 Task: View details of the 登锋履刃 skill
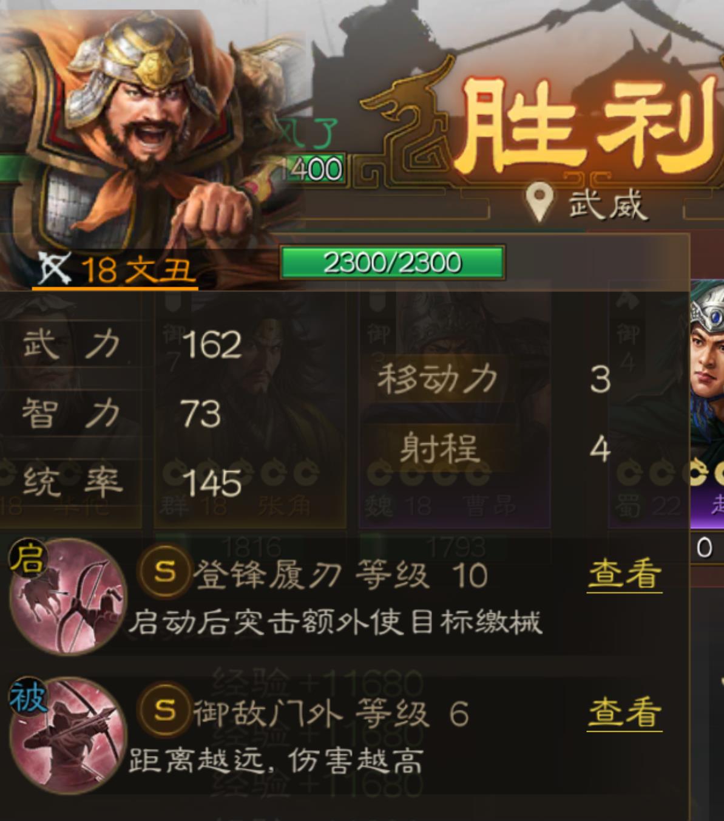click(624, 574)
